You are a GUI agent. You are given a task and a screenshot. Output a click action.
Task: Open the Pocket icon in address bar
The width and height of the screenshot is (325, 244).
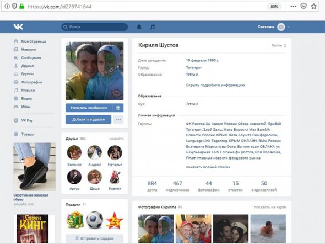304,6
